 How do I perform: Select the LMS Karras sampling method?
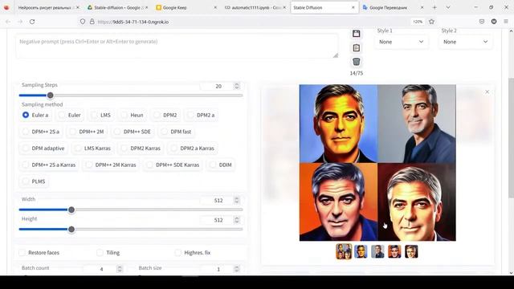93,148
